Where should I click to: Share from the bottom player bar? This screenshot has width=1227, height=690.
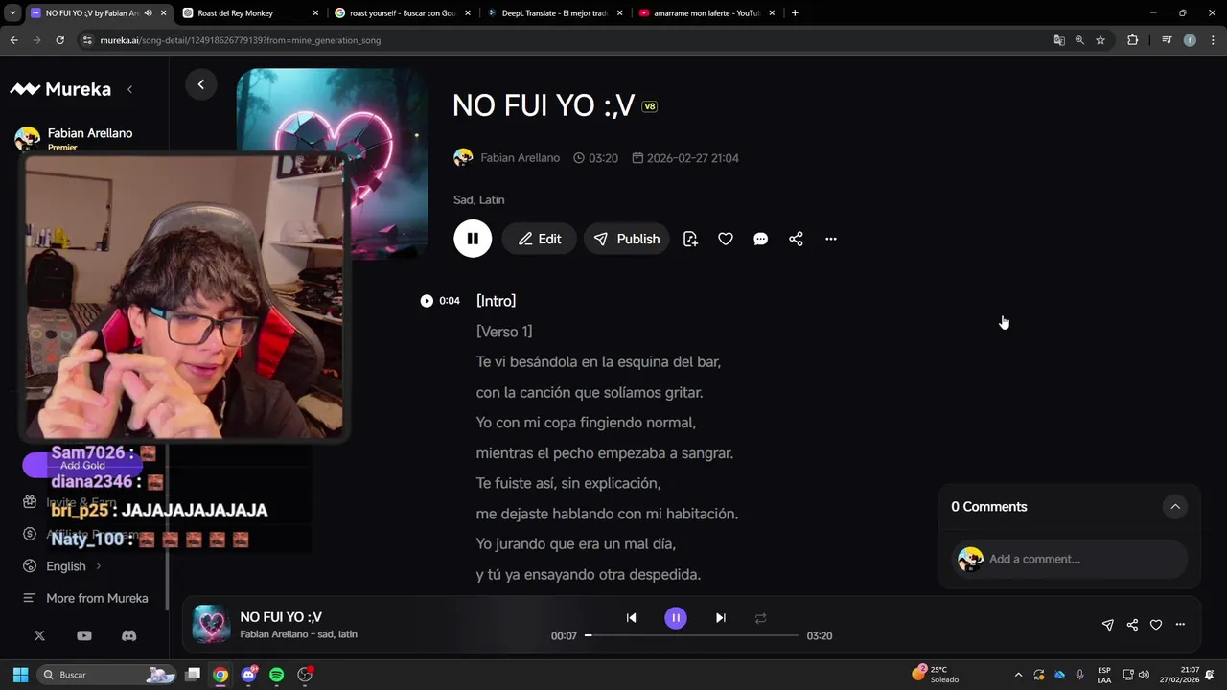tap(1132, 625)
